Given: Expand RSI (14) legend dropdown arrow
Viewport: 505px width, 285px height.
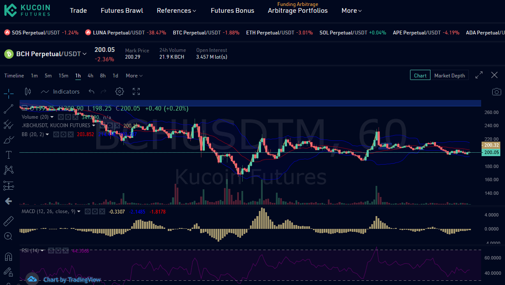Looking at the screenshot, I should point(42,251).
